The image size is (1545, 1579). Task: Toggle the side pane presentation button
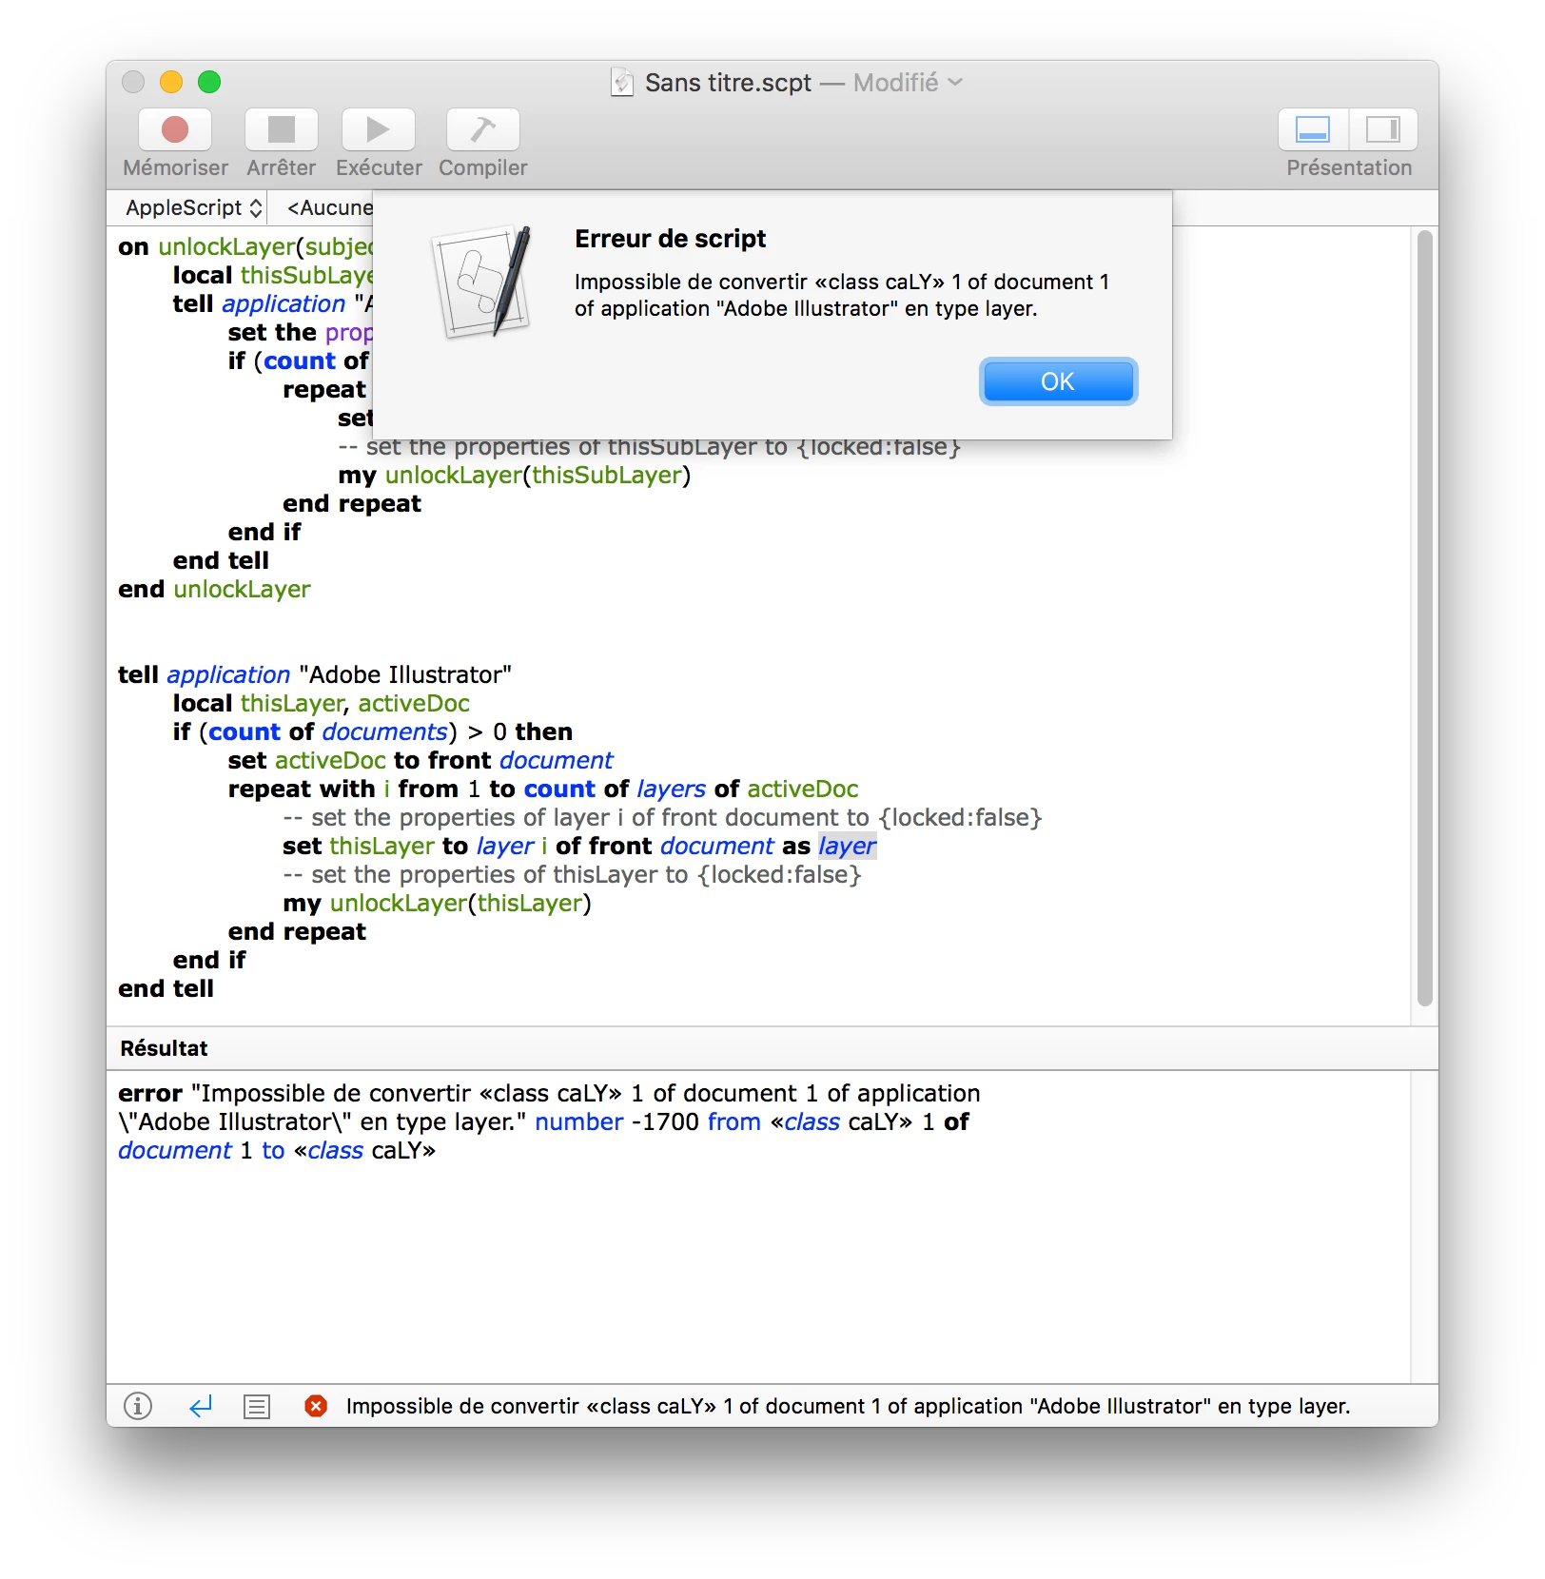tap(1383, 129)
